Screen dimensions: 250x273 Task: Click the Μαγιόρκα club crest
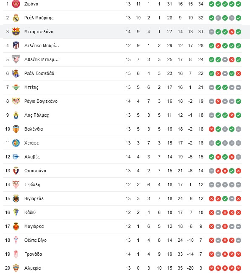(x=16, y=226)
